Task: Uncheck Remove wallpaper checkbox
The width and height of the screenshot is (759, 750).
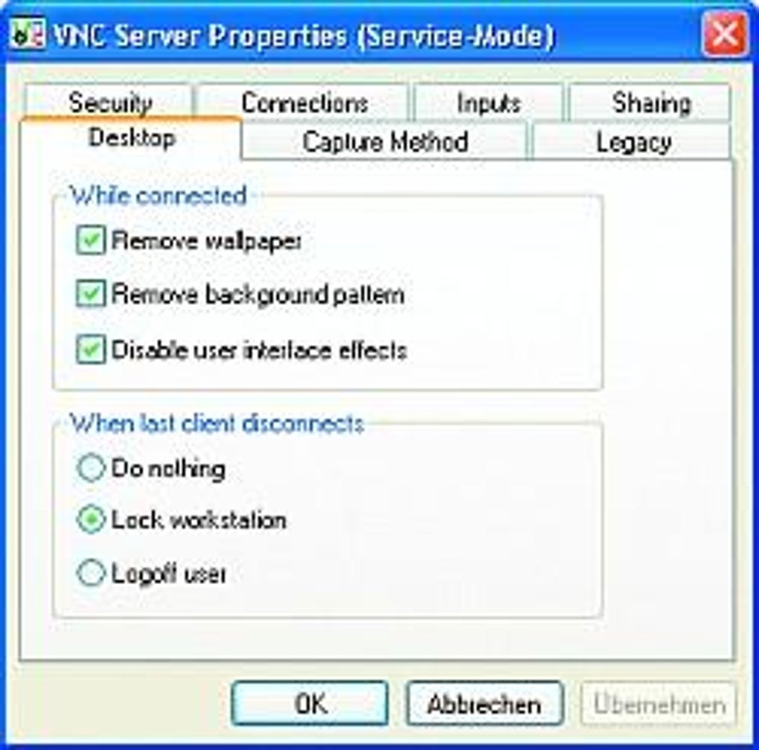Action: pyautogui.click(x=91, y=240)
